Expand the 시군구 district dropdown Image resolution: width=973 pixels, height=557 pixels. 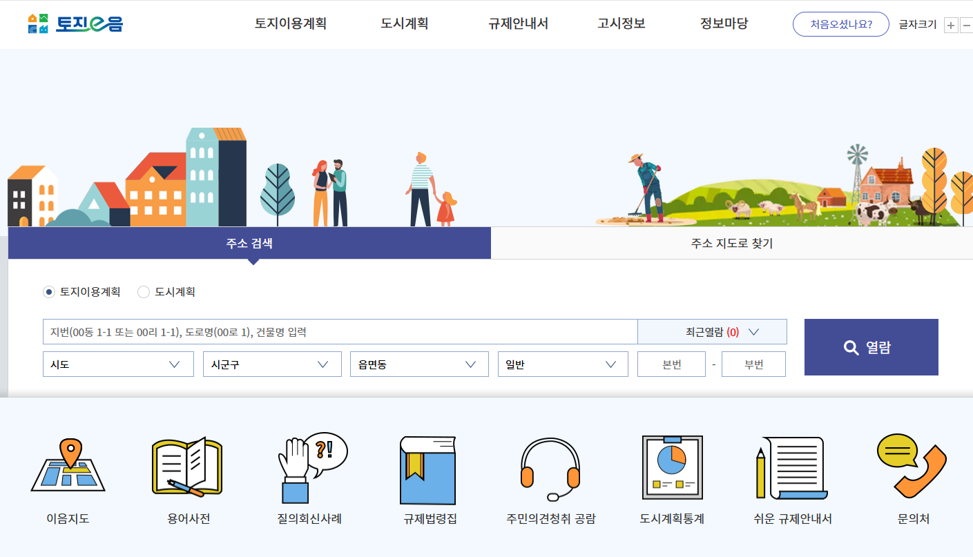click(271, 364)
